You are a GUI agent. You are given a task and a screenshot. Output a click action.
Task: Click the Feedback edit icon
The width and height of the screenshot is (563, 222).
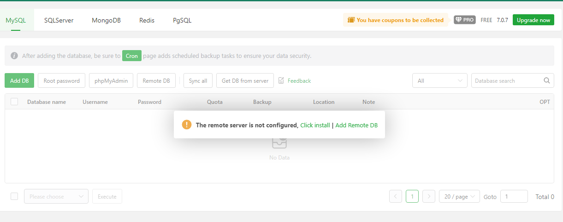(x=282, y=80)
